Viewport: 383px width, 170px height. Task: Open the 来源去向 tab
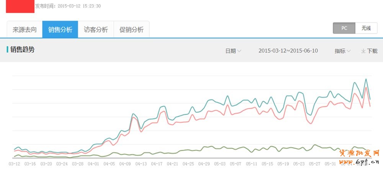tap(25, 30)
